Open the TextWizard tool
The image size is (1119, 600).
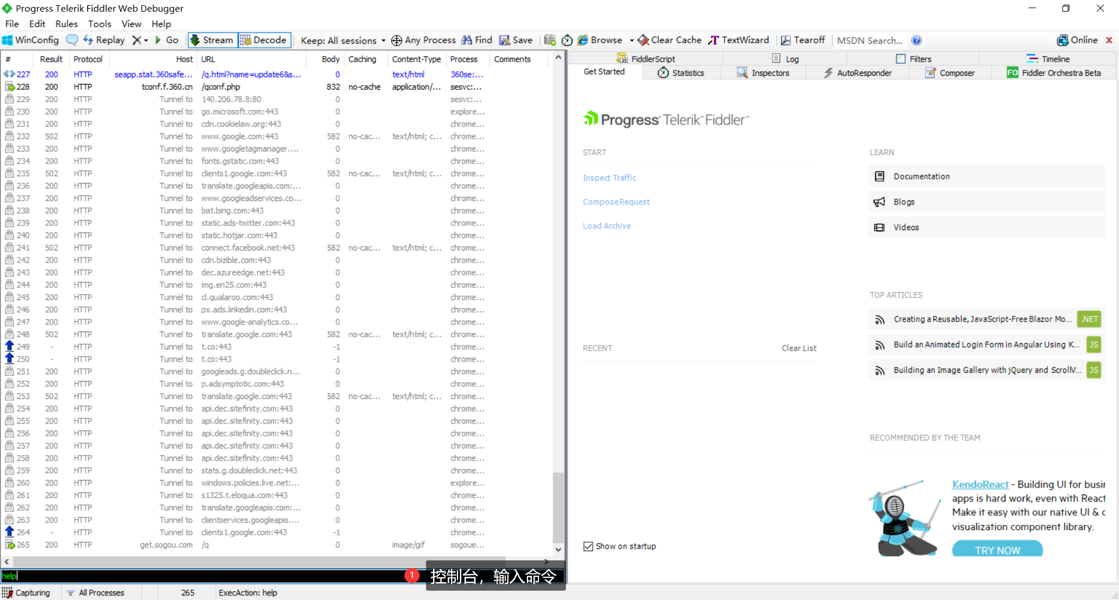[x=739, y=40]
